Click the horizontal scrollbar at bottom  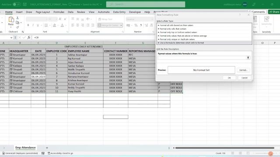(224, 148)
